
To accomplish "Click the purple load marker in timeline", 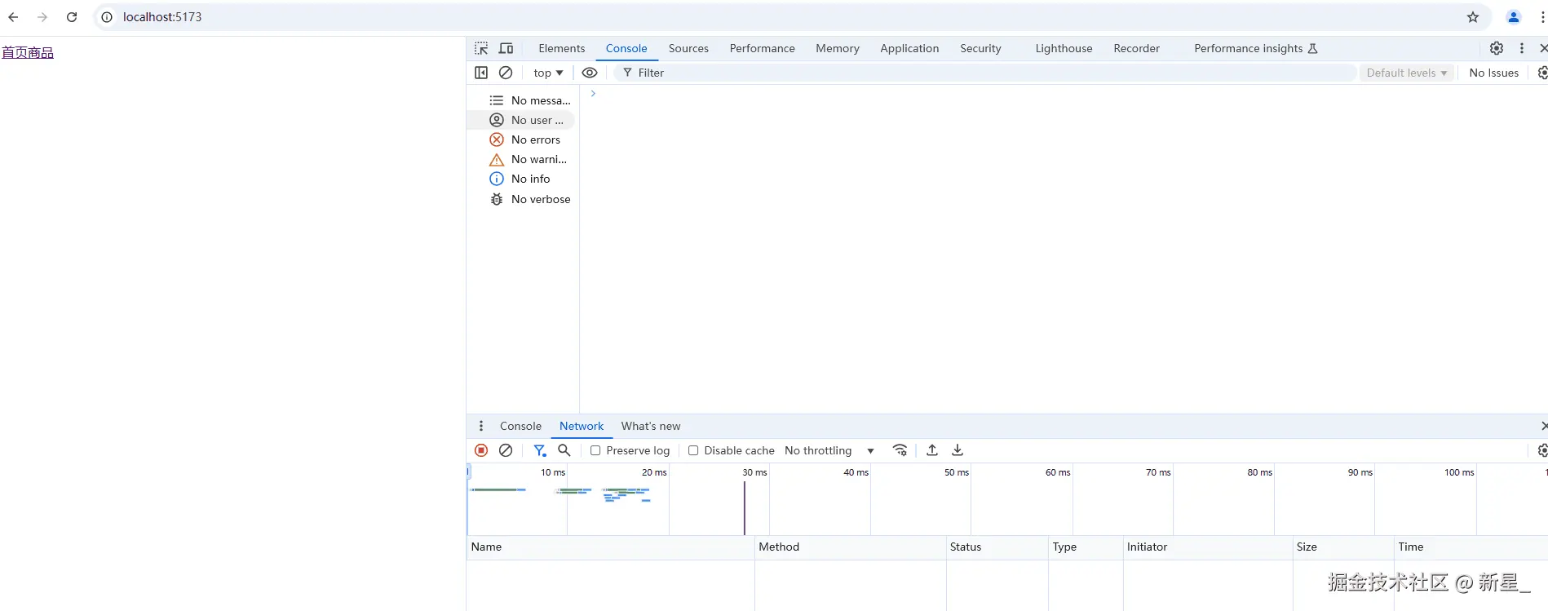I will 744,507.
